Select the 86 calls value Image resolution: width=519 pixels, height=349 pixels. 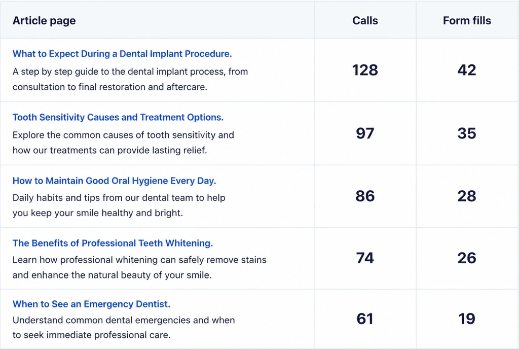365,196
